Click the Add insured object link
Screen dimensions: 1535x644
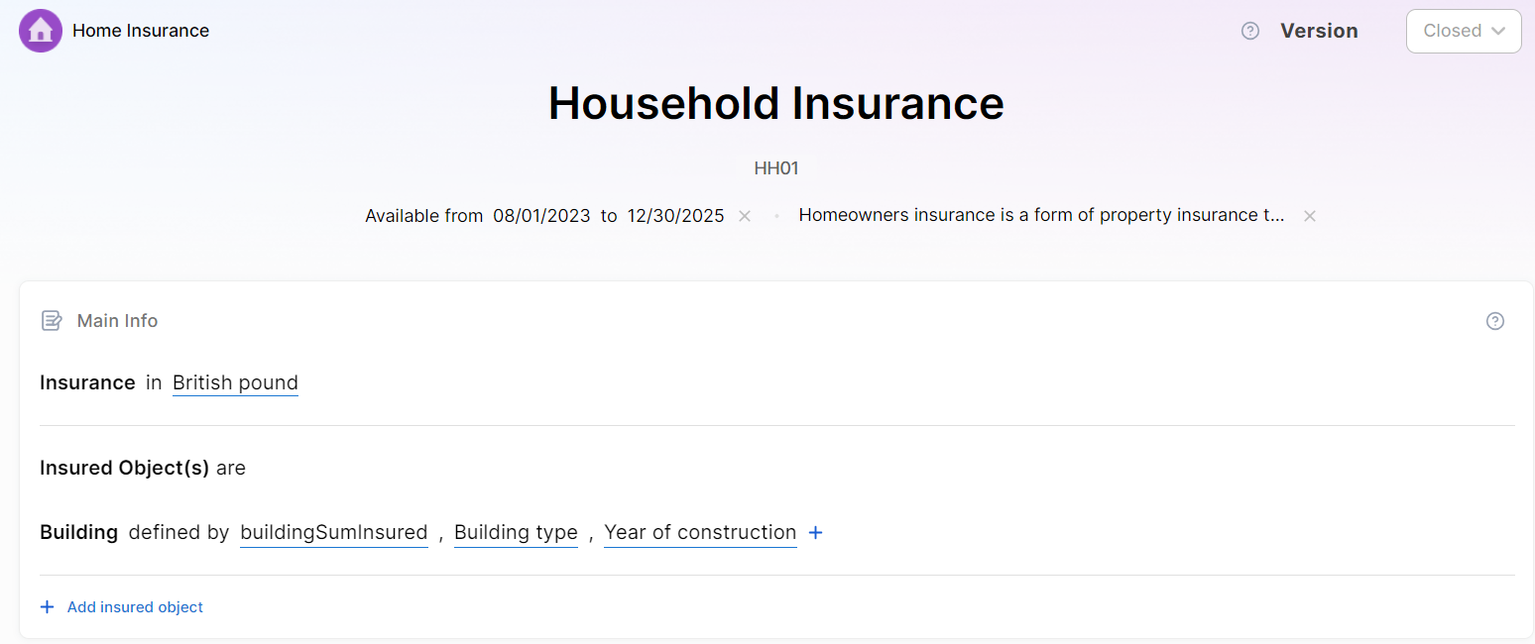pyautogui.click(x=135, y=607)
